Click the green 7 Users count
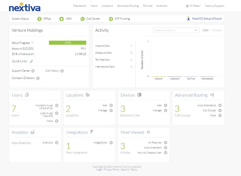 tap(14, 109)
